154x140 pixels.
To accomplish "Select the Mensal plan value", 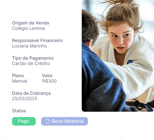I will click(20, 81).
